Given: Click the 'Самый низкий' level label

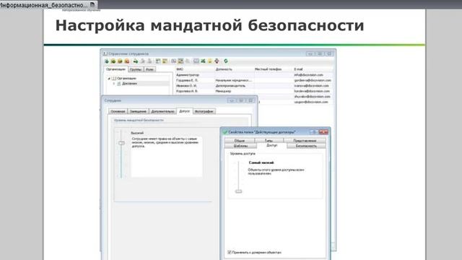Looking at the screenshot, I should [261, 162].
